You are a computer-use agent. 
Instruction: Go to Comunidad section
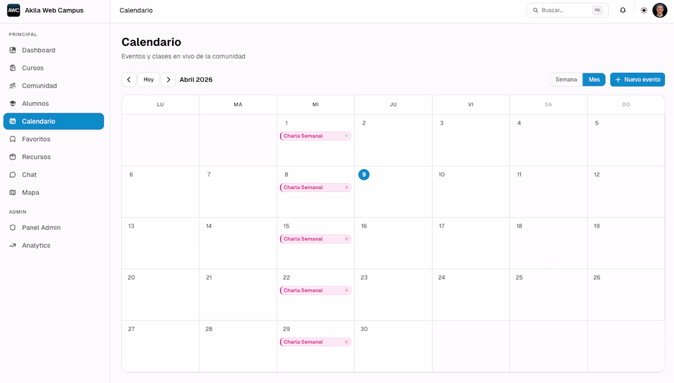coord(39,86)
